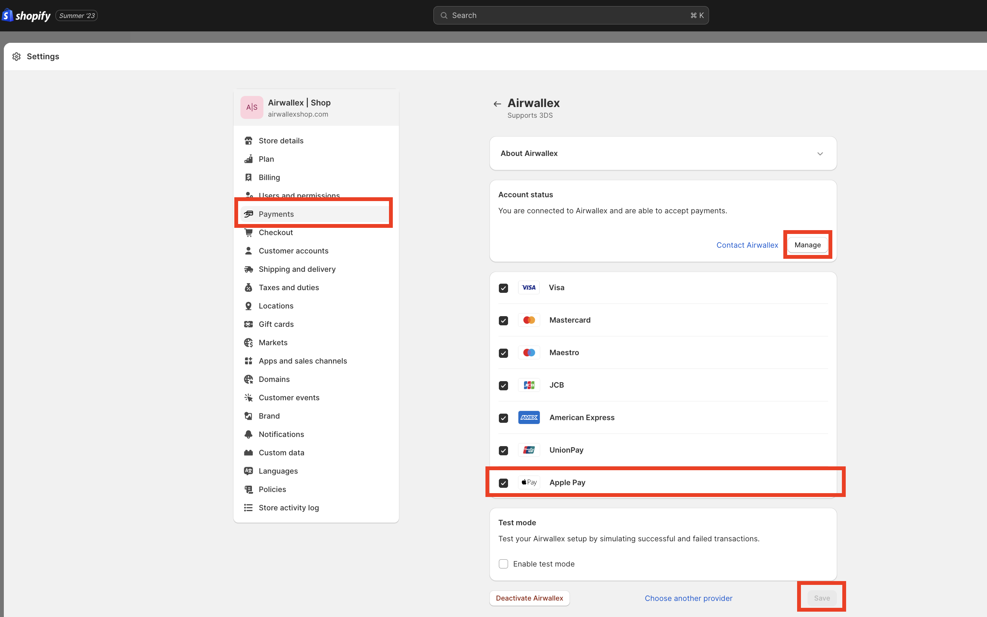This screenshot has height=617, width=987.
Task: Click the Save button
Action: tap(822, 598)
